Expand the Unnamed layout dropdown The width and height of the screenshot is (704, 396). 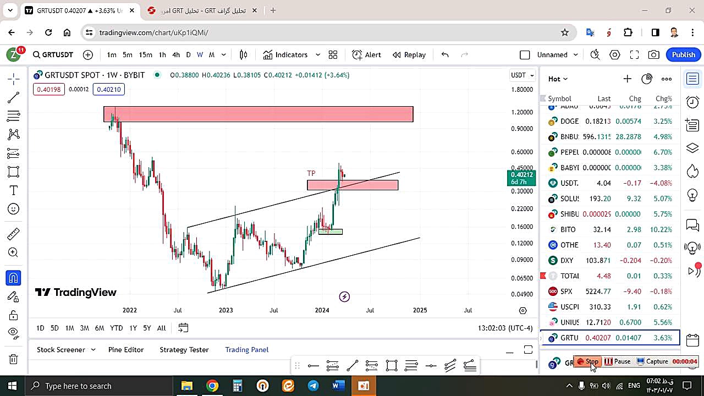pos(576,54)
